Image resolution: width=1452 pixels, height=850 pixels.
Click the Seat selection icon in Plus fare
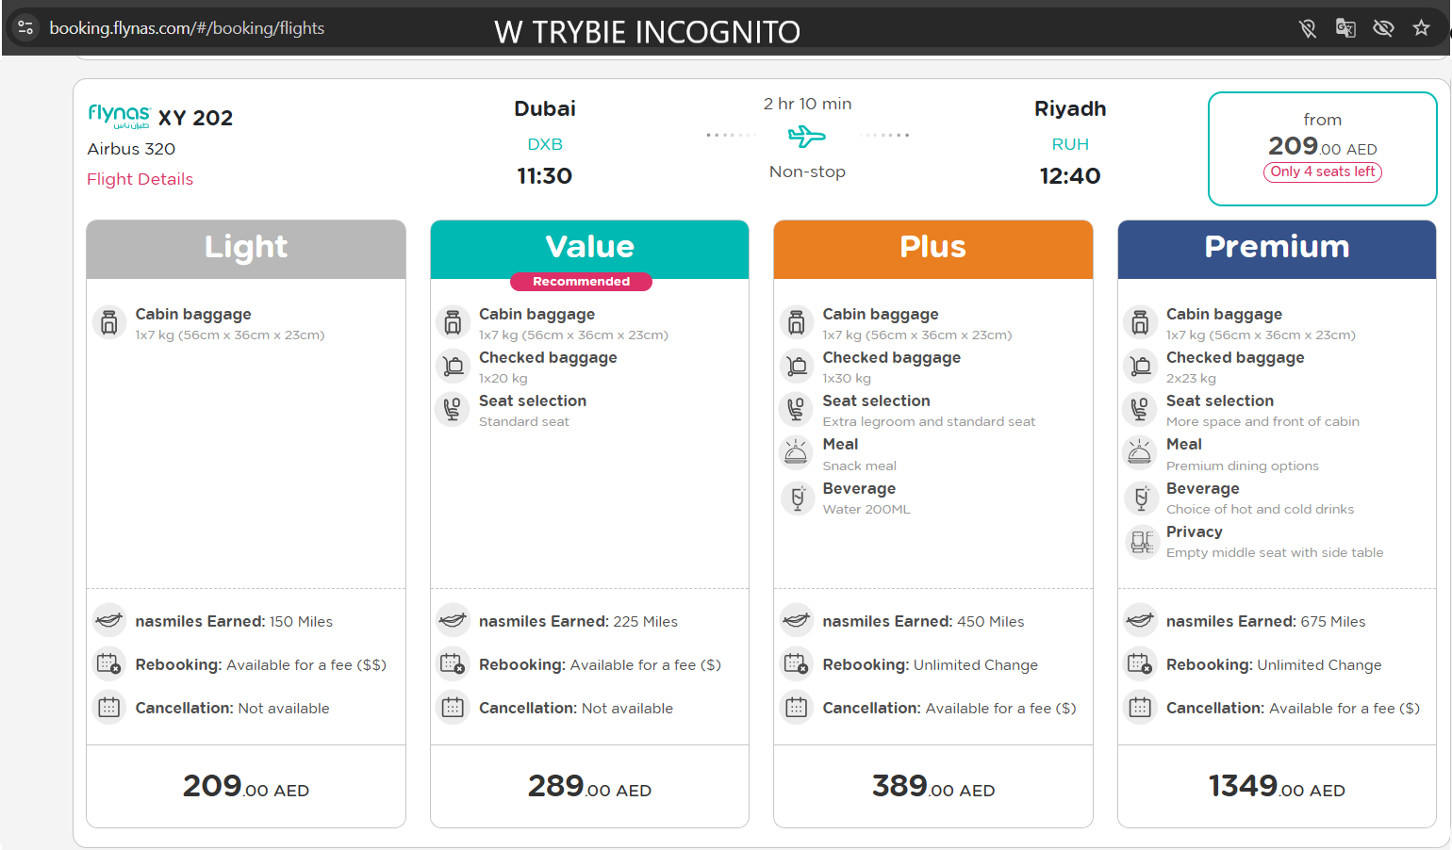(x=797, y=409)
